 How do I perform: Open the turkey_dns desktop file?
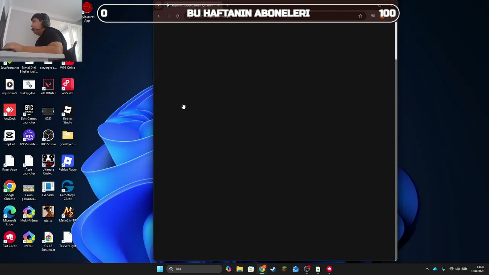coord(29,87)
